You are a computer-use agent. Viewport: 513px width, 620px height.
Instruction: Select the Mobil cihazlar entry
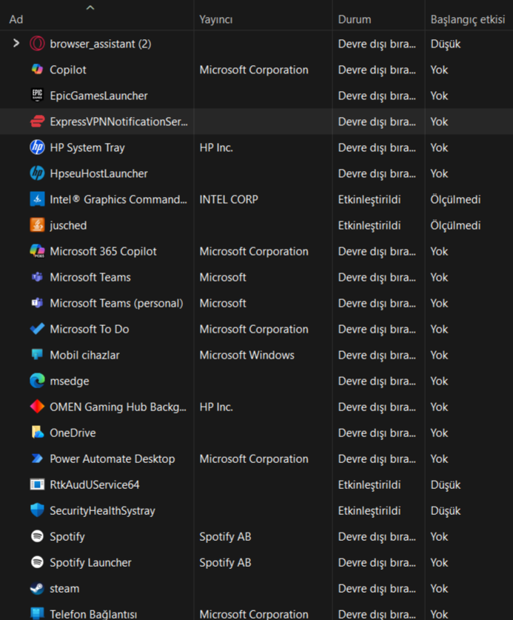pyautogui.click(x=84, y=355)
